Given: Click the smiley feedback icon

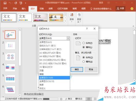Looking at the screenshot, I should coord(132,9).
